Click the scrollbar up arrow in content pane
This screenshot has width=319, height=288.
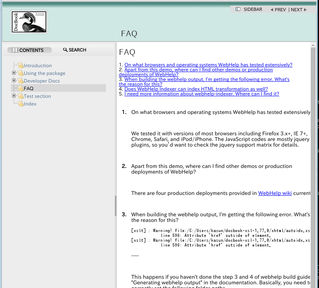[313, 45]
